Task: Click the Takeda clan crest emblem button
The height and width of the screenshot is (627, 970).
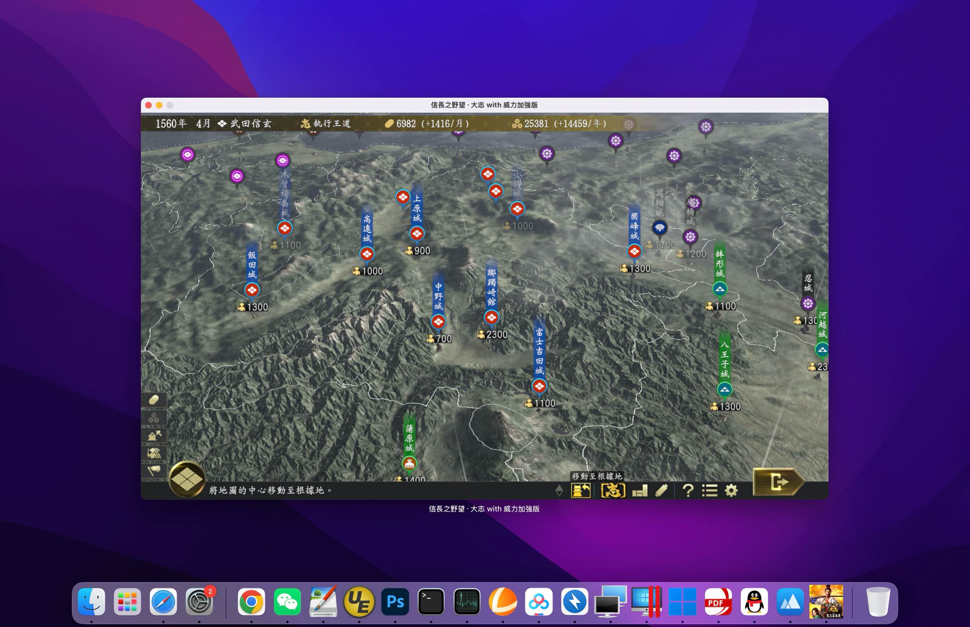Action: click(187, 480)
